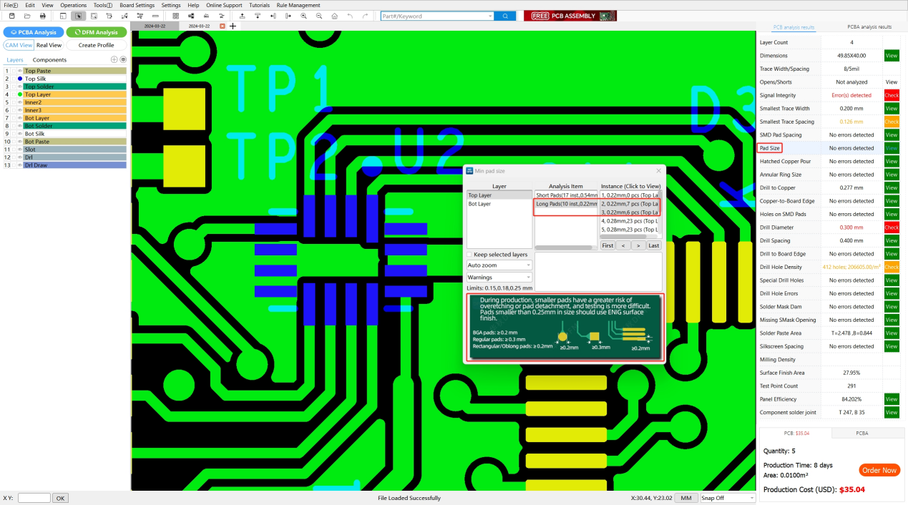This screenshot has height=505, width=908.
Task: Click the print icon in toolbar
Action: coord(43,16)
